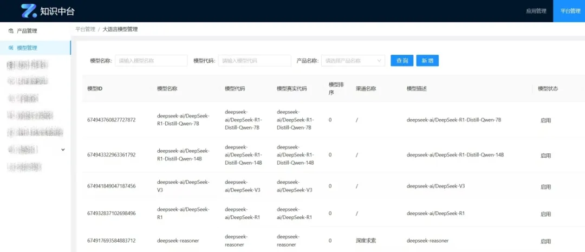
Task: Focus the 模型名称 input field
Action: 151,61
